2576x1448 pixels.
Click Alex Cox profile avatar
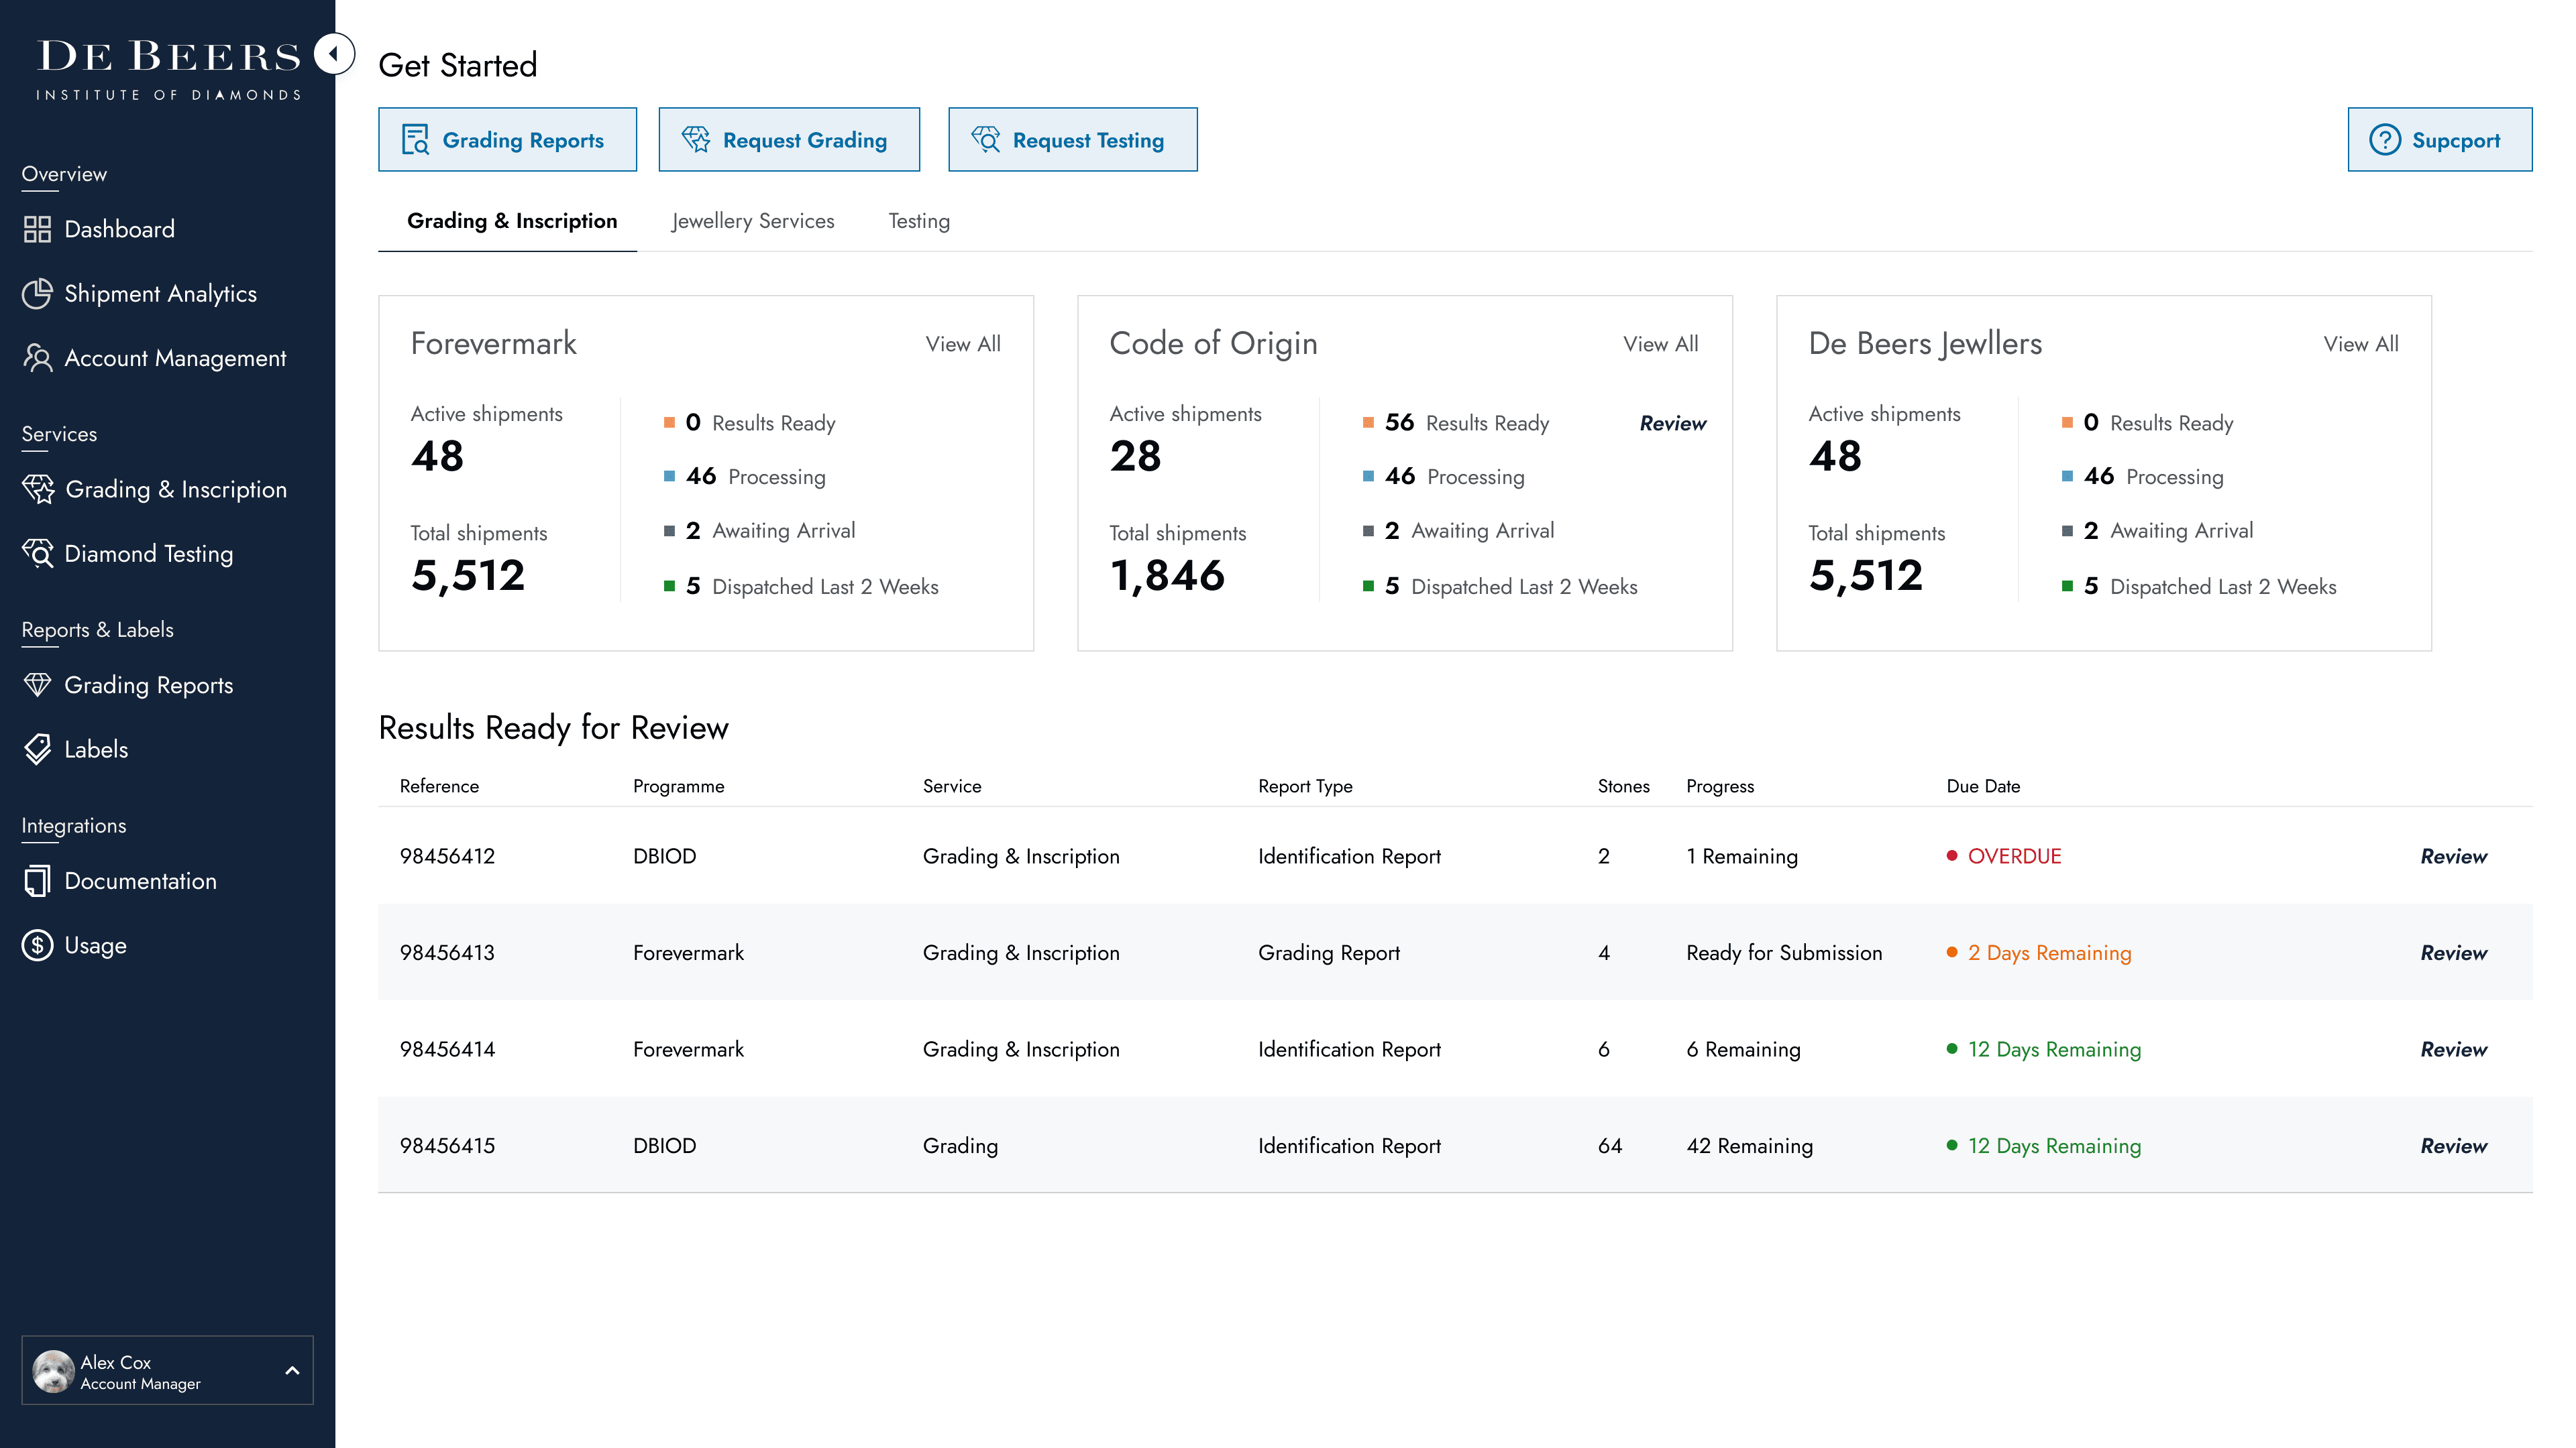(x=53, y=1371)
